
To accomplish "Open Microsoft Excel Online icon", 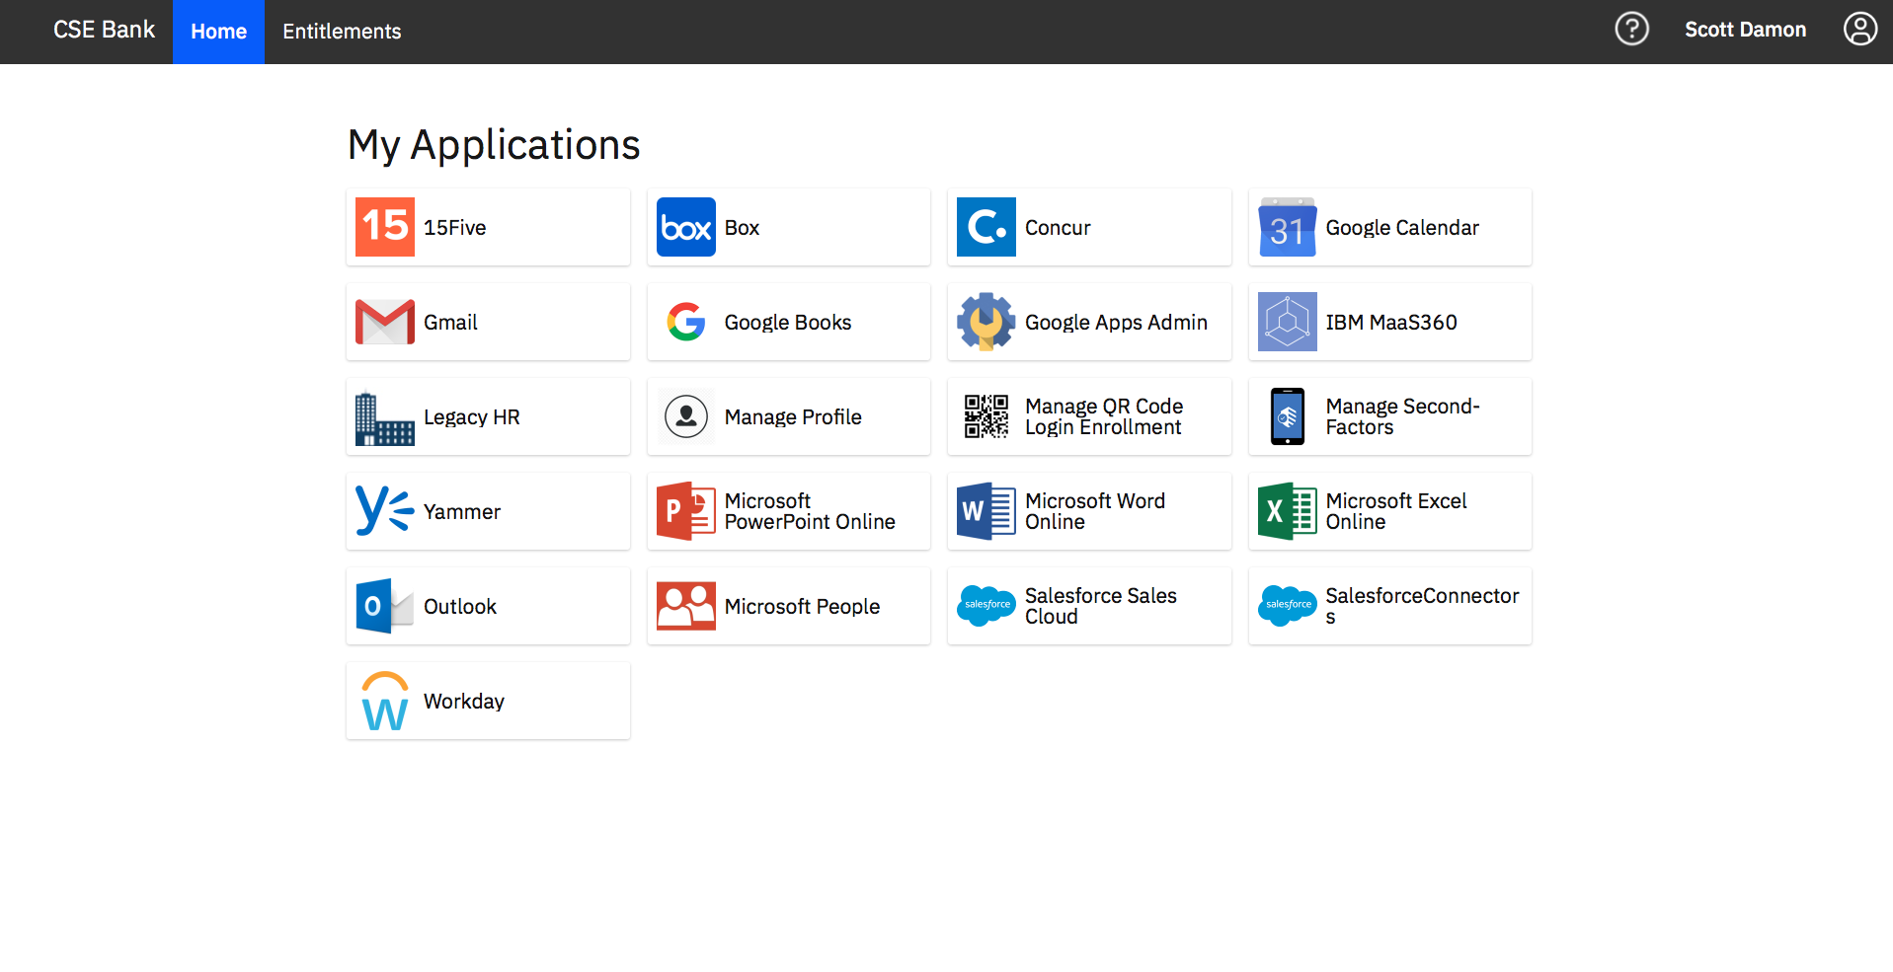I will (1288, 511).
